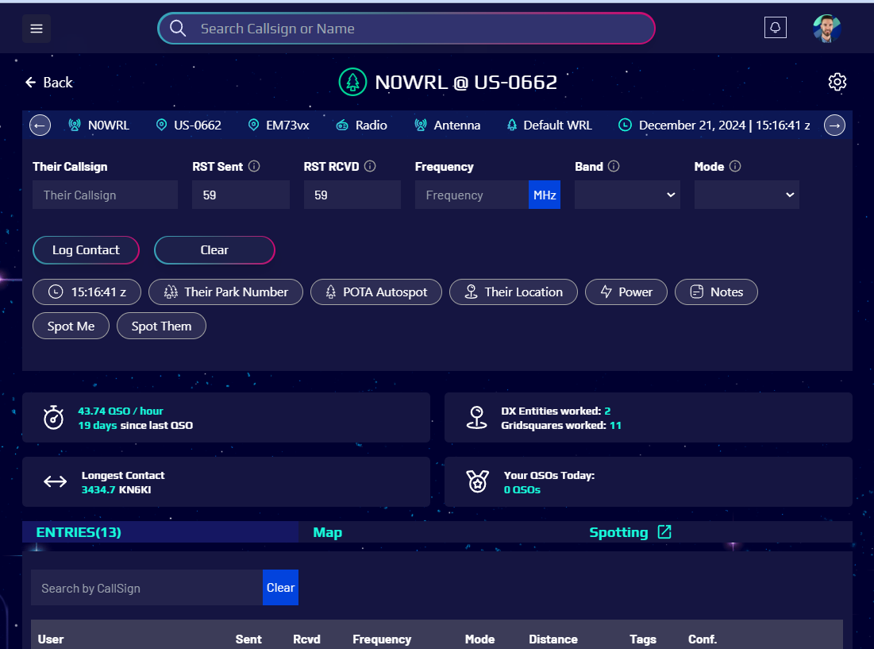
Task: Click the QSO rate stopwatch icon
Action: [53, 418]
